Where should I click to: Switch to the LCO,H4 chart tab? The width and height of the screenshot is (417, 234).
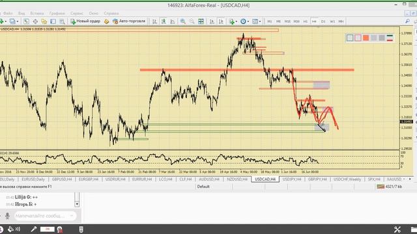pos(165,179)
